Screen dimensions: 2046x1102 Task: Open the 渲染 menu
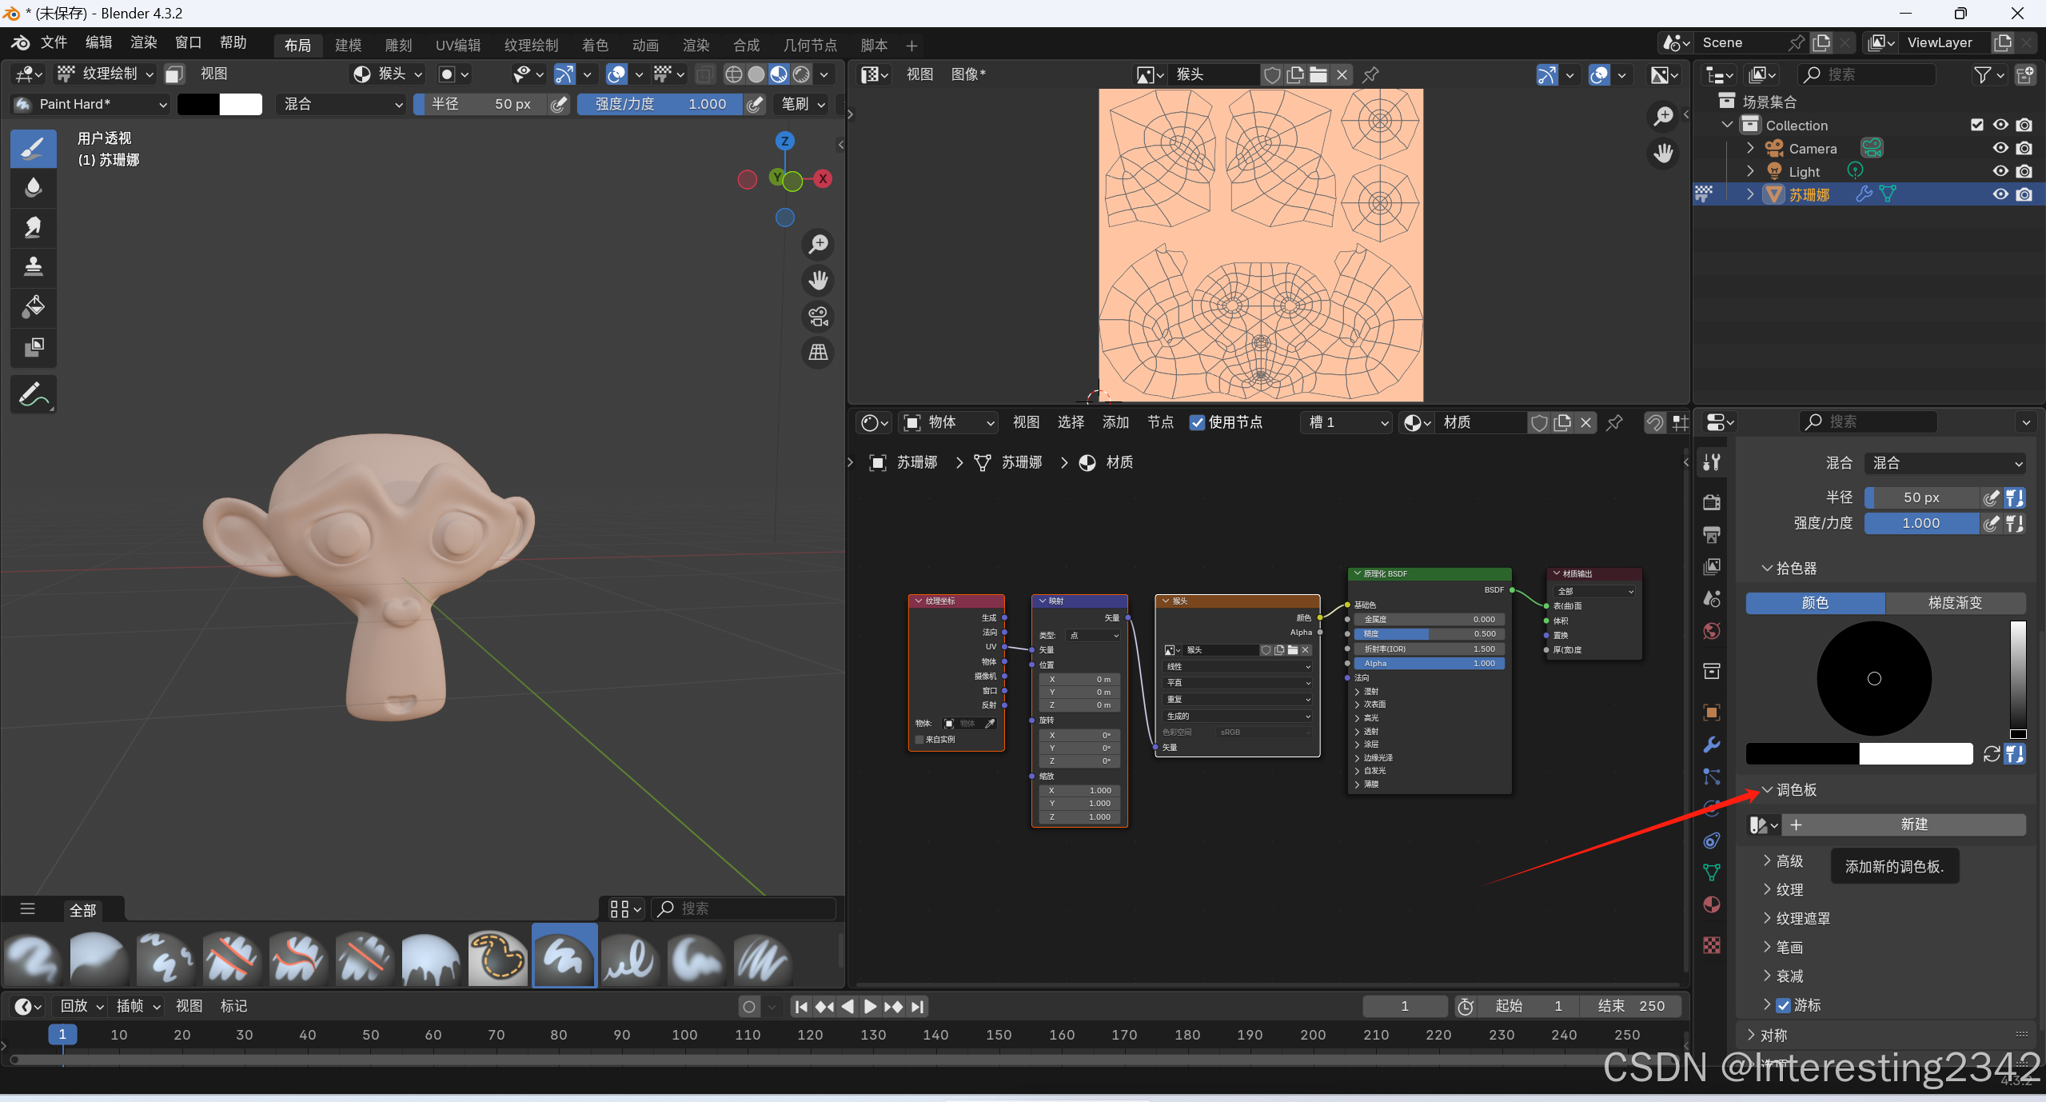pos(143,42)
